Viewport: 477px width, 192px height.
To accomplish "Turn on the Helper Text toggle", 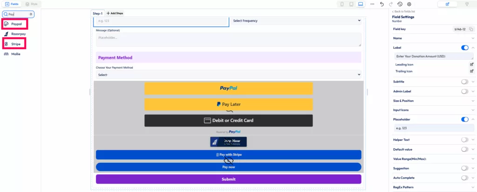I will click(x=464, y=140).
